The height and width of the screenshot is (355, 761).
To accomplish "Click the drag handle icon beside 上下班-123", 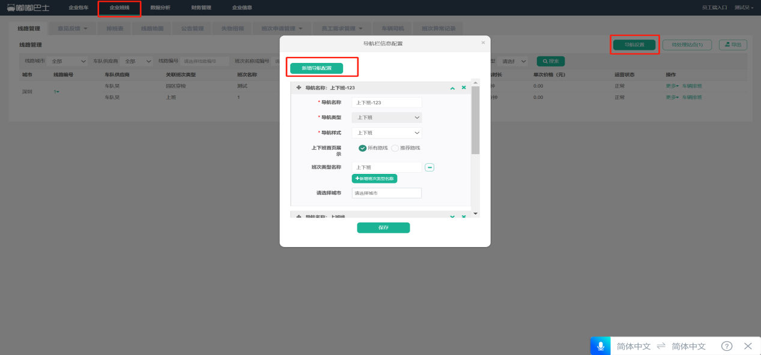I will tap(299, 88).
